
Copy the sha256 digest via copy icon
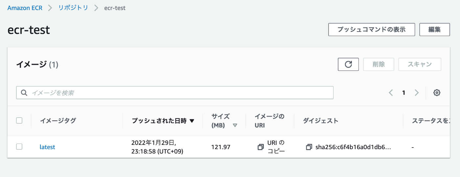[x=309, y=147]
